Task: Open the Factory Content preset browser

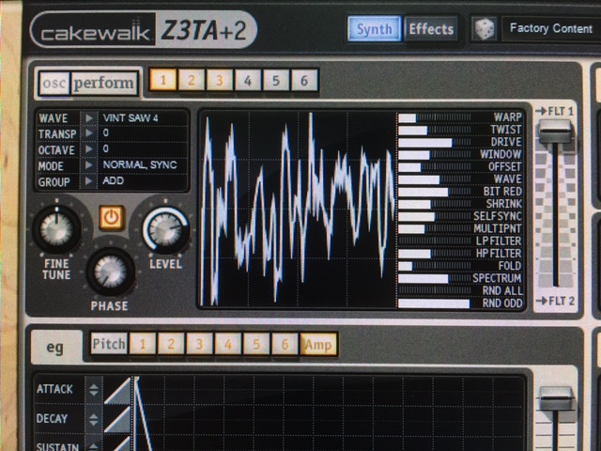Action: point(551,28)
